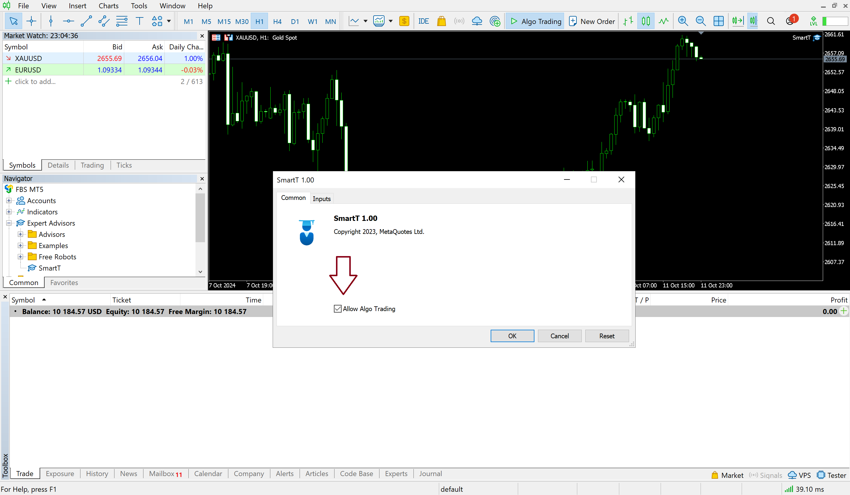The height and width of the screenshot is (495, 850).
Task: Open the IDE MetaEditor
Action: click(423, 21)
